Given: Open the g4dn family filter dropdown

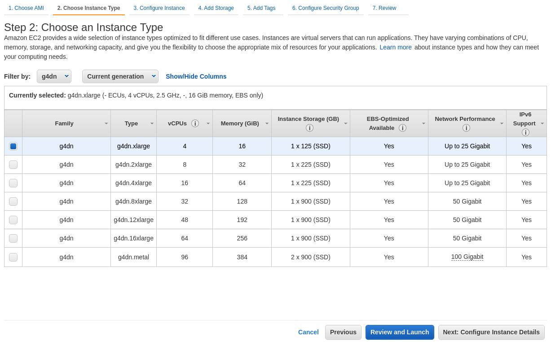Looking at the screenshot, I should (x=54, y=76).
